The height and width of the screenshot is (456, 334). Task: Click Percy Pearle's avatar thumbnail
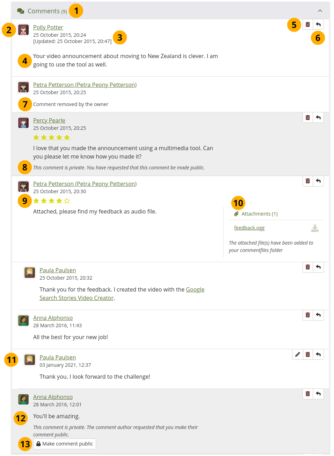click(x=23, y=123)
